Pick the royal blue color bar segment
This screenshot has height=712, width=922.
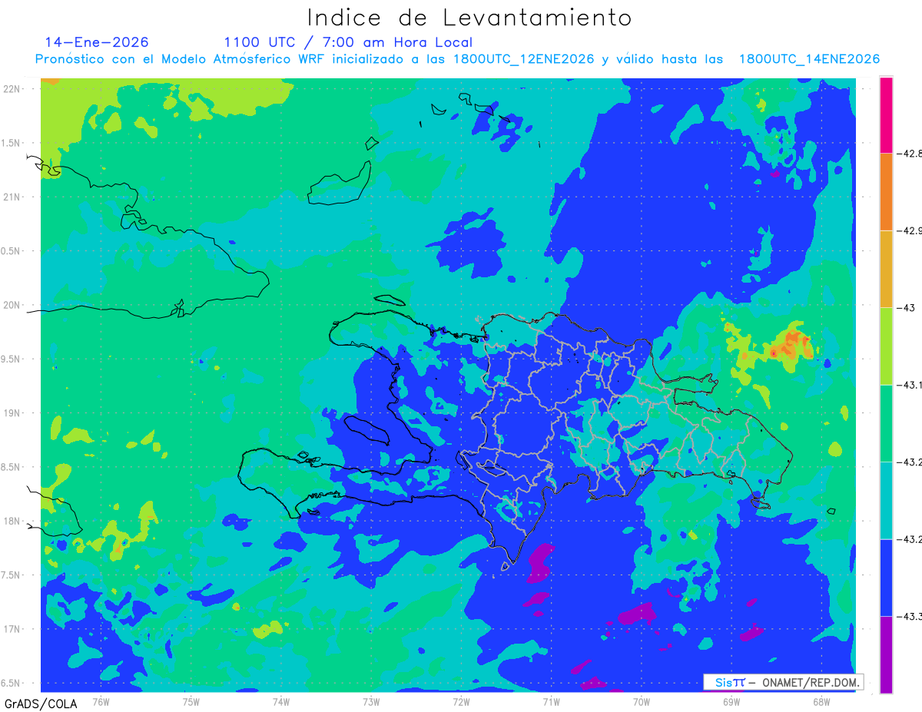click(x=886, y=578)
